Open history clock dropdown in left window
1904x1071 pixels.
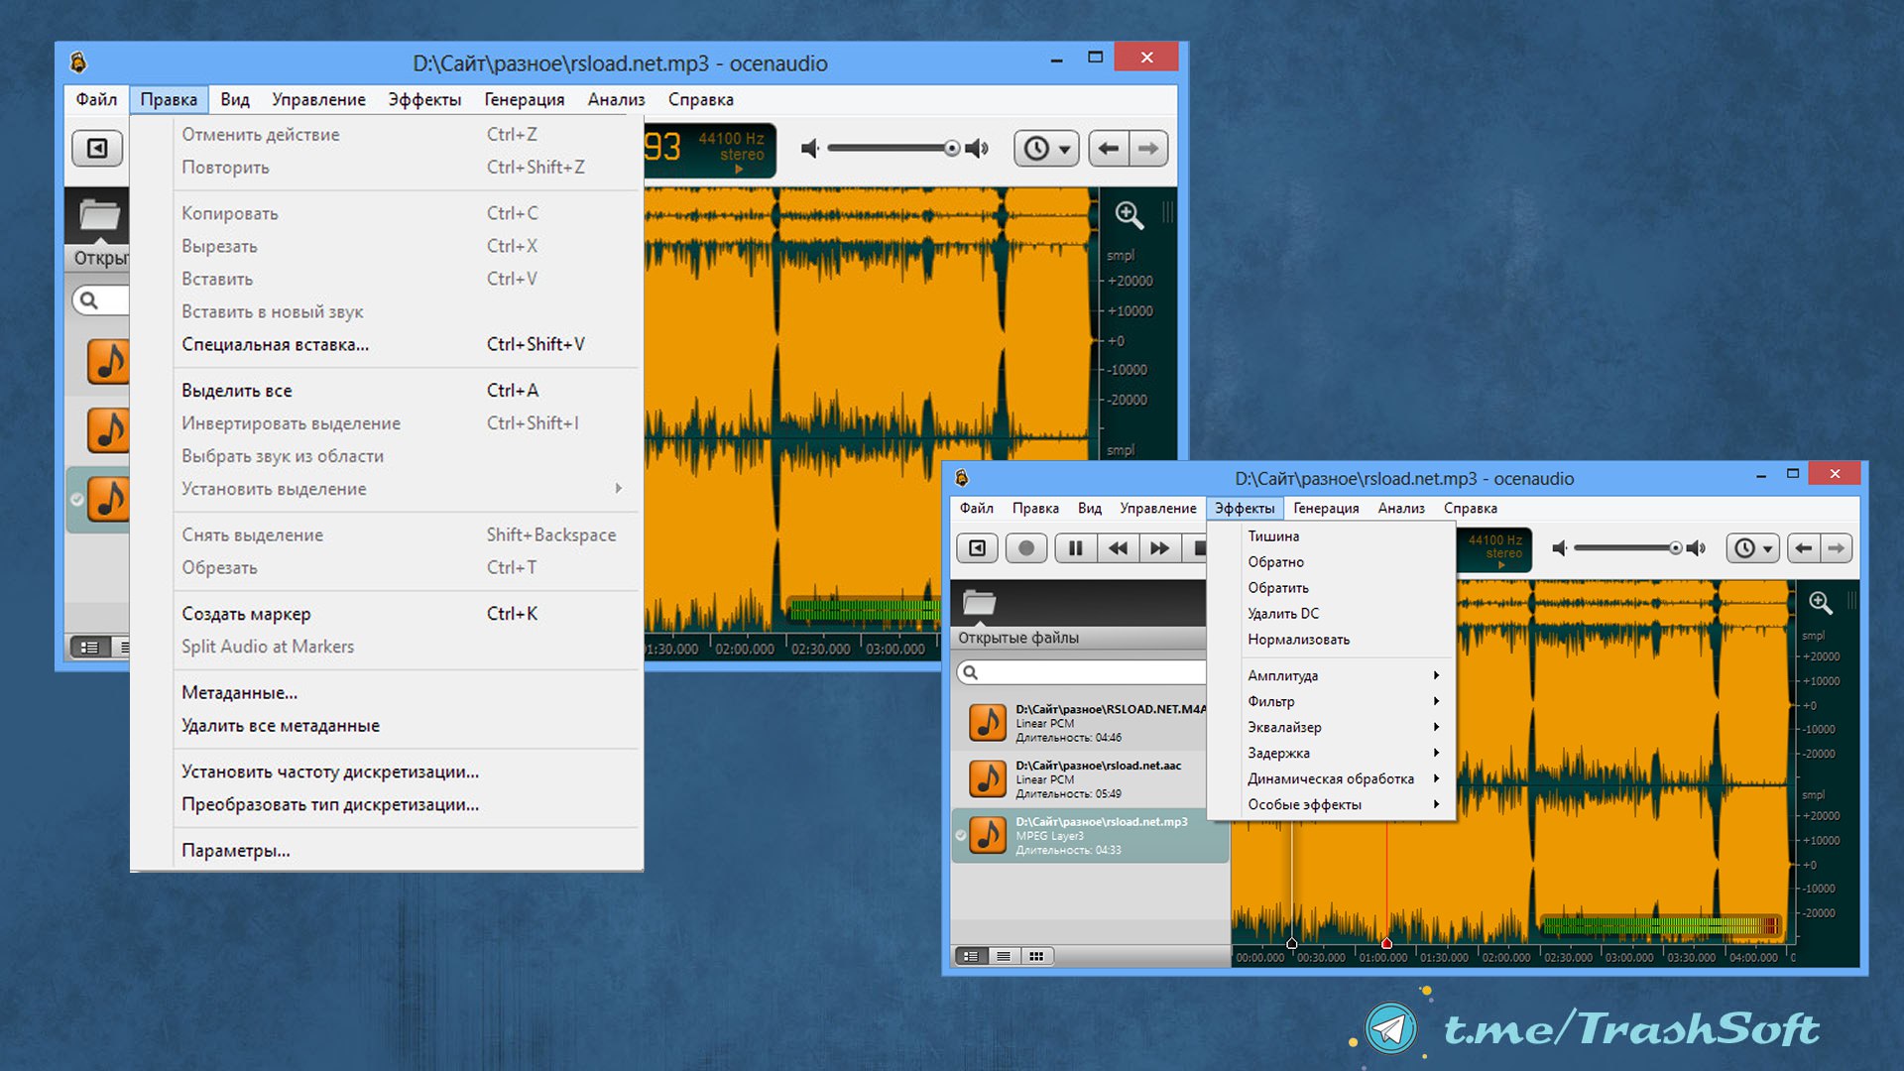(1045, 149)
